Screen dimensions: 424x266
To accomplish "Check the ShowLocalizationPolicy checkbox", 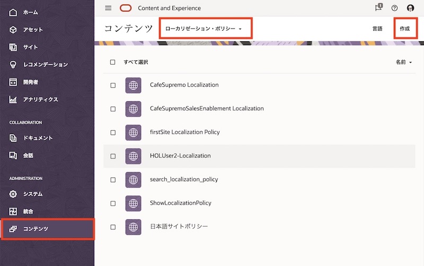I will point(113,203).
